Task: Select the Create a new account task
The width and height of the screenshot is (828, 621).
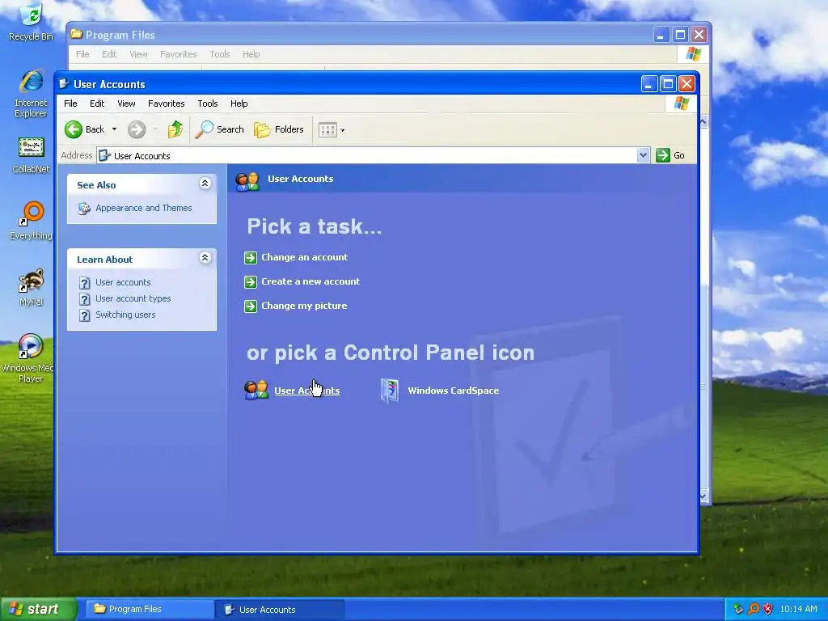Action: point(310,281)
